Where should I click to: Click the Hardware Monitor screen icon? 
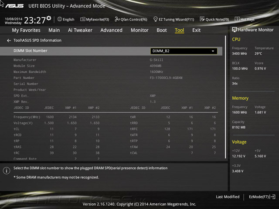(235, 30)
